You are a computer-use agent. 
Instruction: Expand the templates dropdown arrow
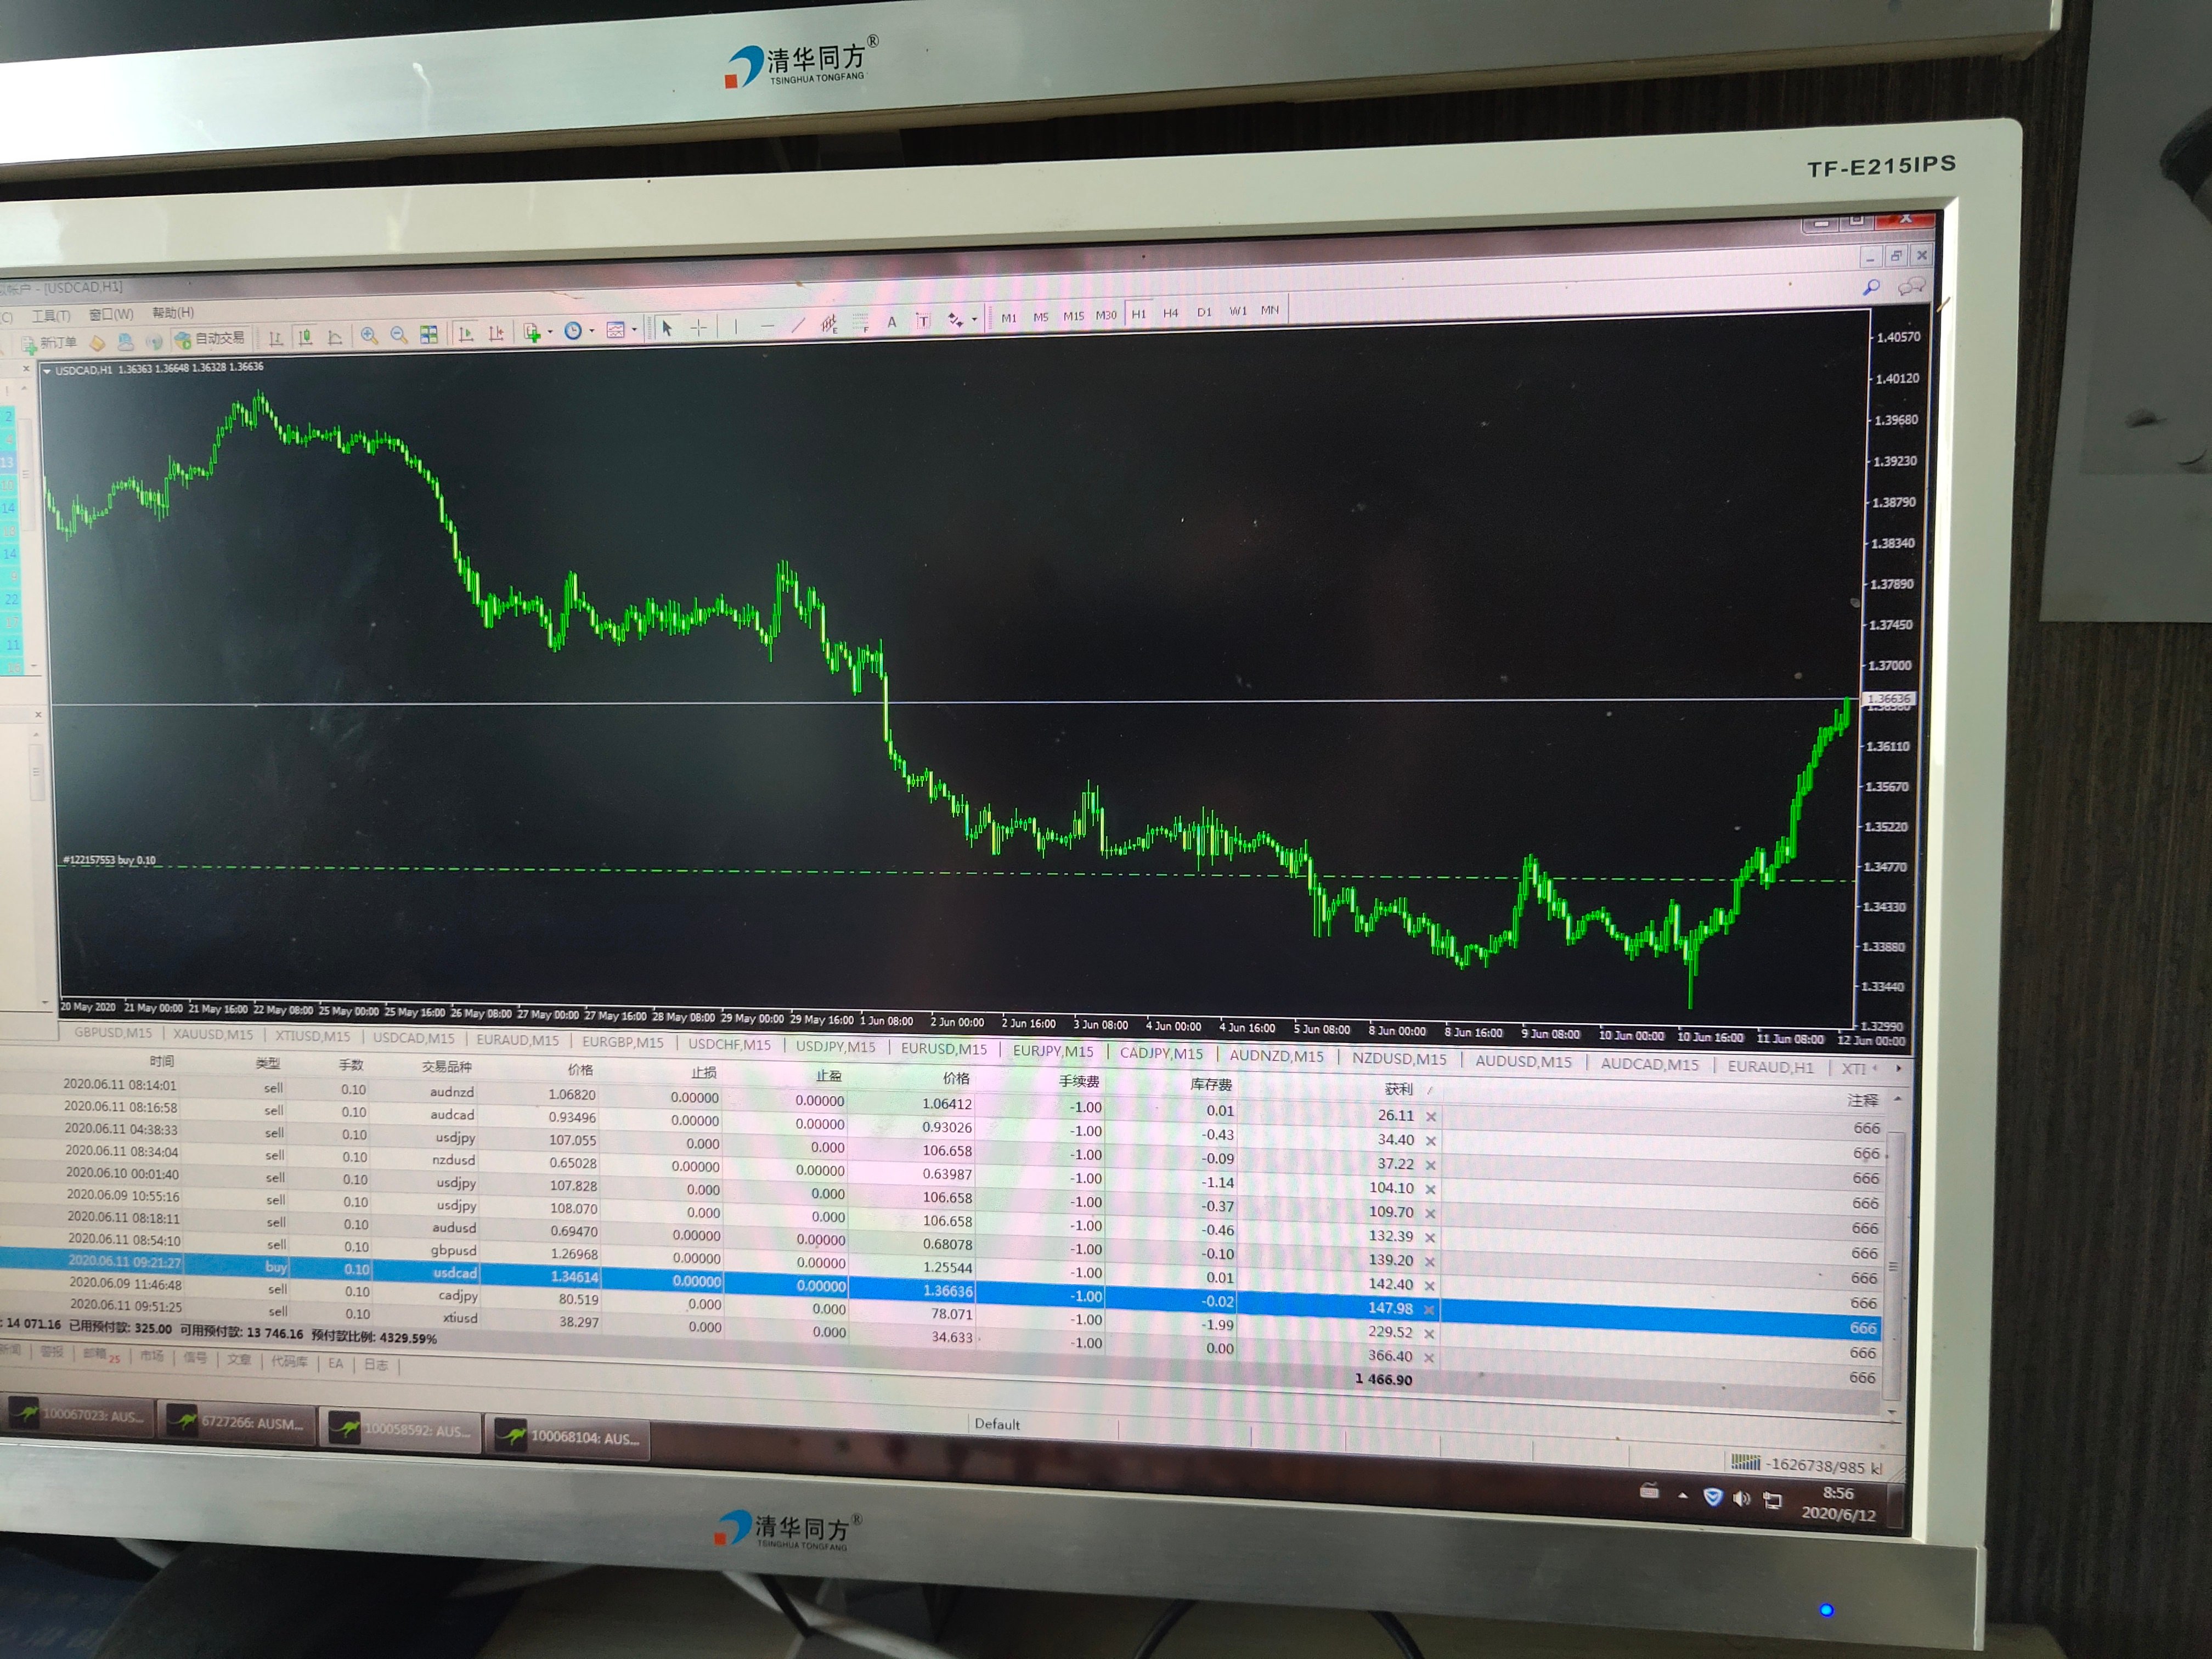click(634, 330)
